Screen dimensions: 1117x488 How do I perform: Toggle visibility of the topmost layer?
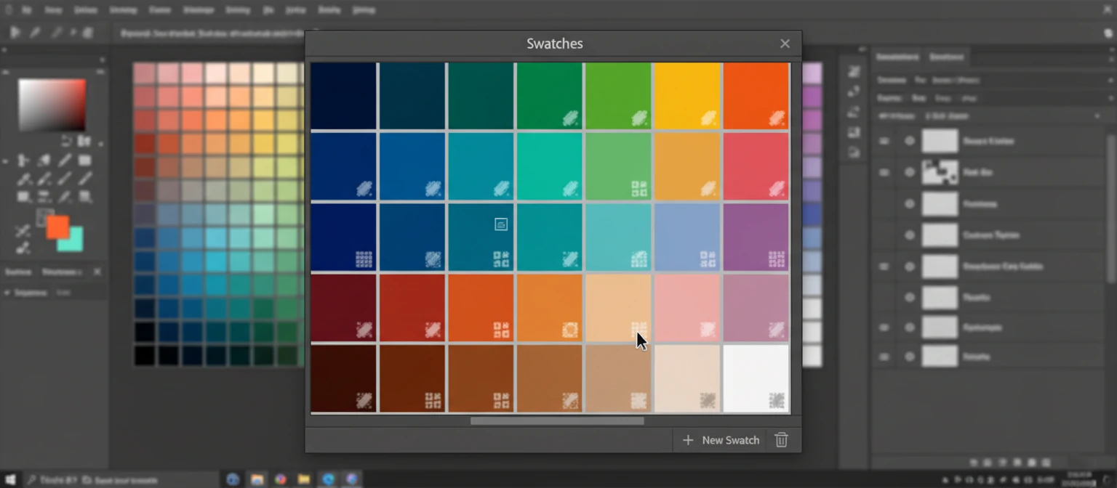point(910,141)
